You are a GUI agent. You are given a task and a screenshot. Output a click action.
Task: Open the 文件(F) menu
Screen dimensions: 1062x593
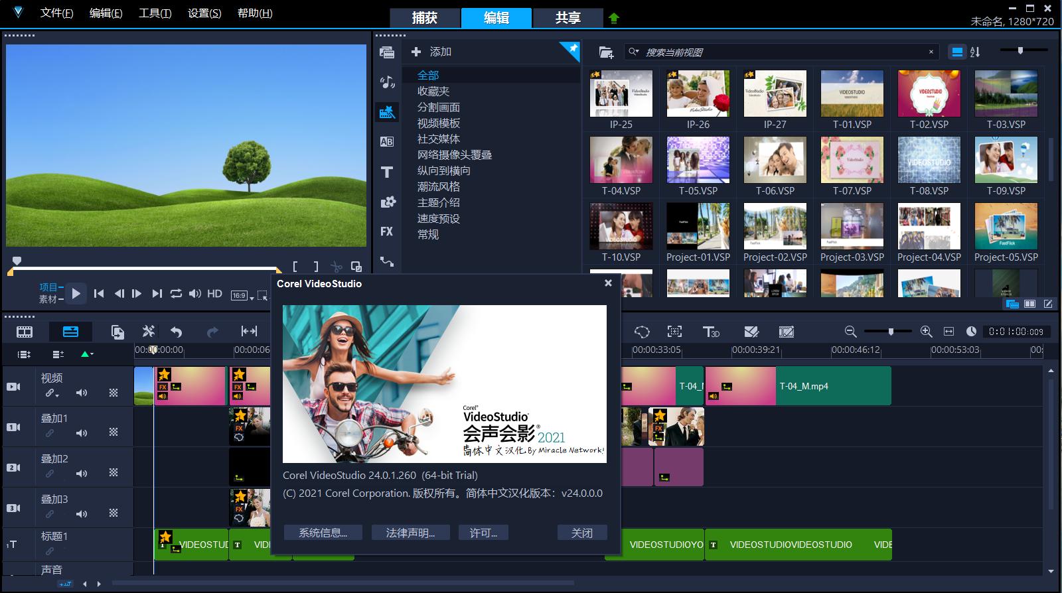point(56,13)
